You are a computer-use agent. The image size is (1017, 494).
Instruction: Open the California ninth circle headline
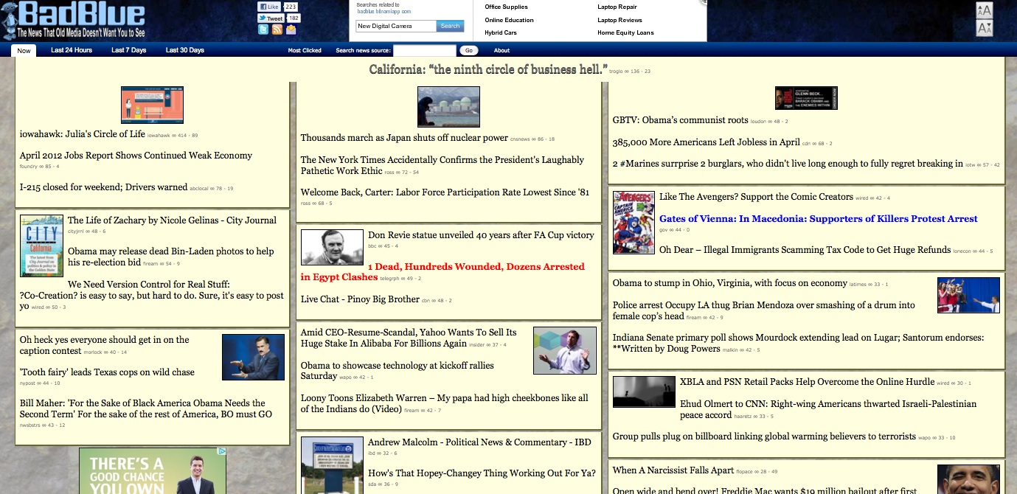click(x=488, y=69)
